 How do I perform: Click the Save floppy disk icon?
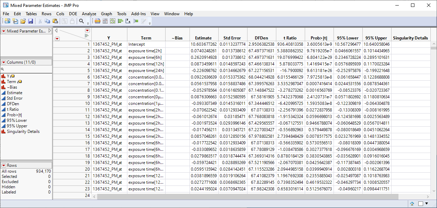(x=31, y=21)
